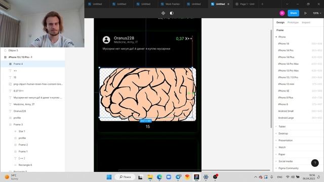
Task: Open the 131% zoom dropdown
Action: 317,13
